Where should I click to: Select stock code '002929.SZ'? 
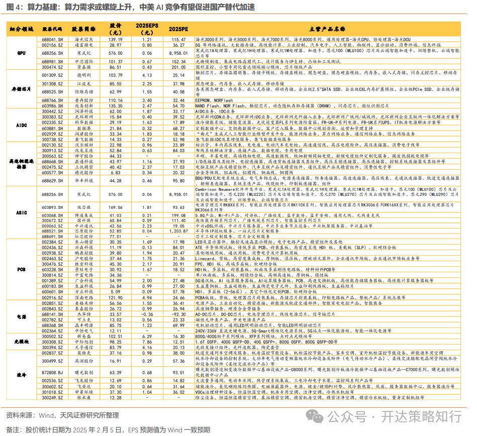pos(52,134)
